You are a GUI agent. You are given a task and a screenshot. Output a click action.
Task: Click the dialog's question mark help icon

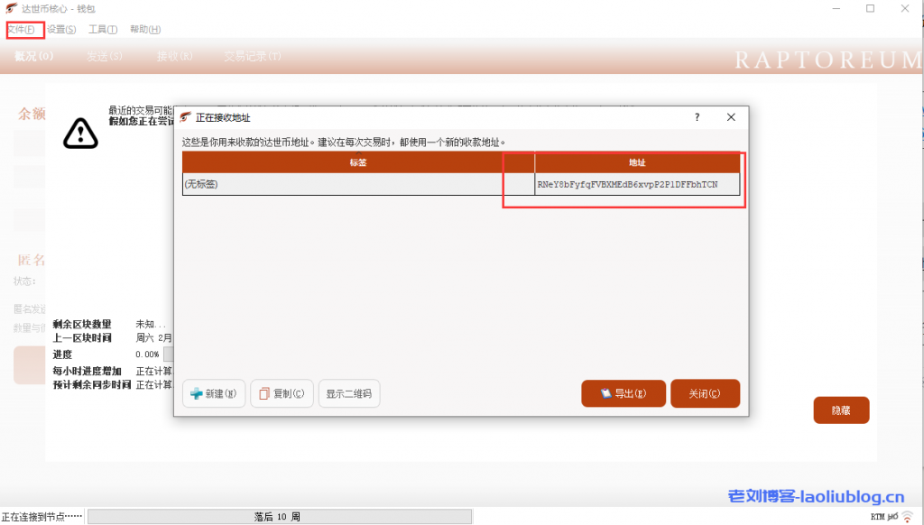[x=697, y=117]
